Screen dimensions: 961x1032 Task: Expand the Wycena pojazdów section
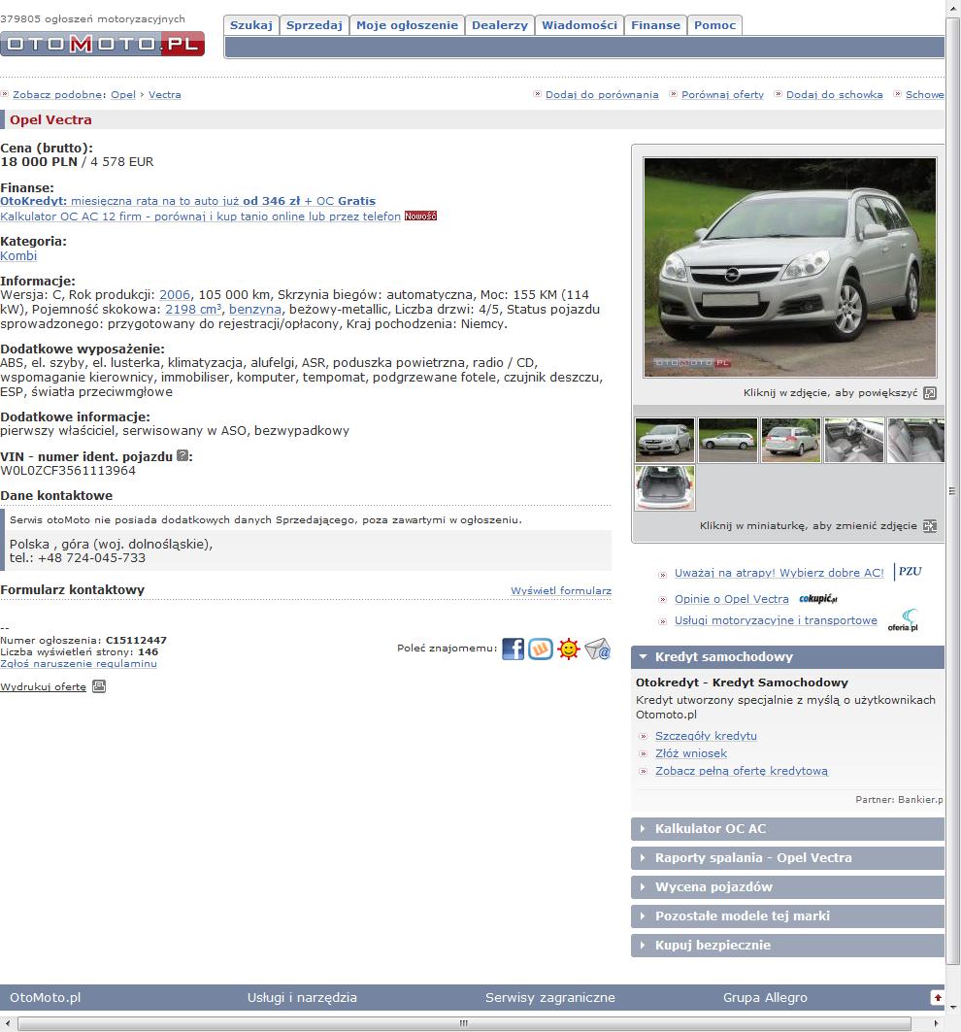coord(787,887)
